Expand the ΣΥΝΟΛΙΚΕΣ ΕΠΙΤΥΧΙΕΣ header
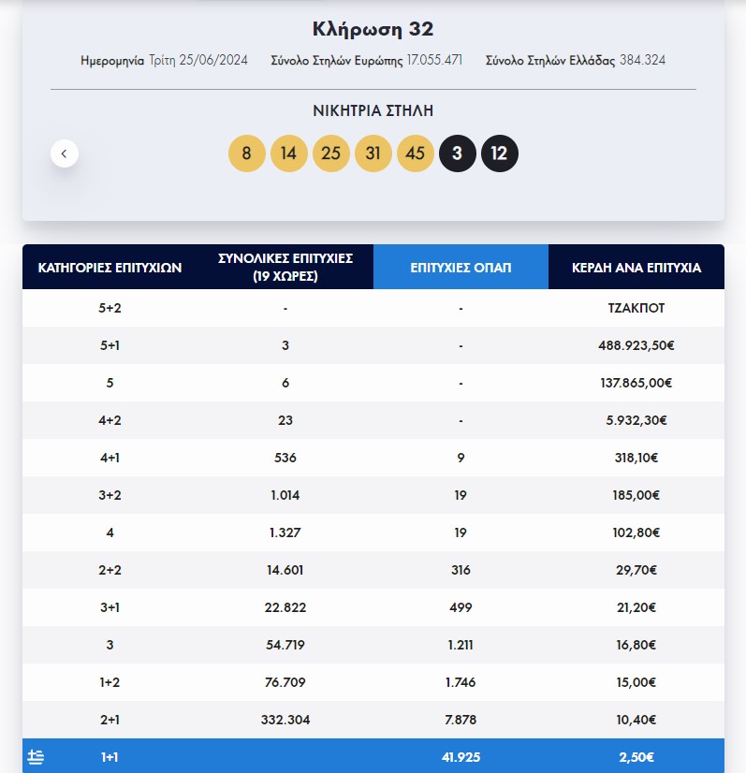 point(284,266)
